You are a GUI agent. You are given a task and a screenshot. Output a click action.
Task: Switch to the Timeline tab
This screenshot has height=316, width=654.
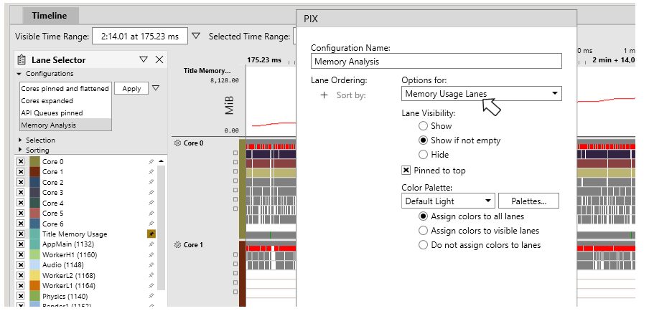[50, 16]
